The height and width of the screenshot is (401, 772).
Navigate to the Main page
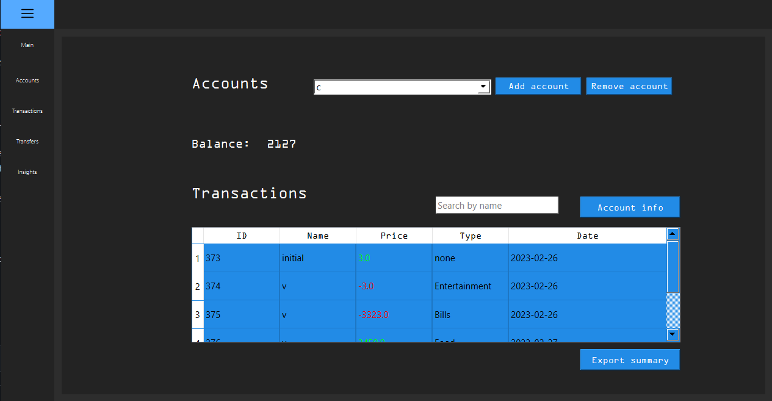[x=27, y=45]
